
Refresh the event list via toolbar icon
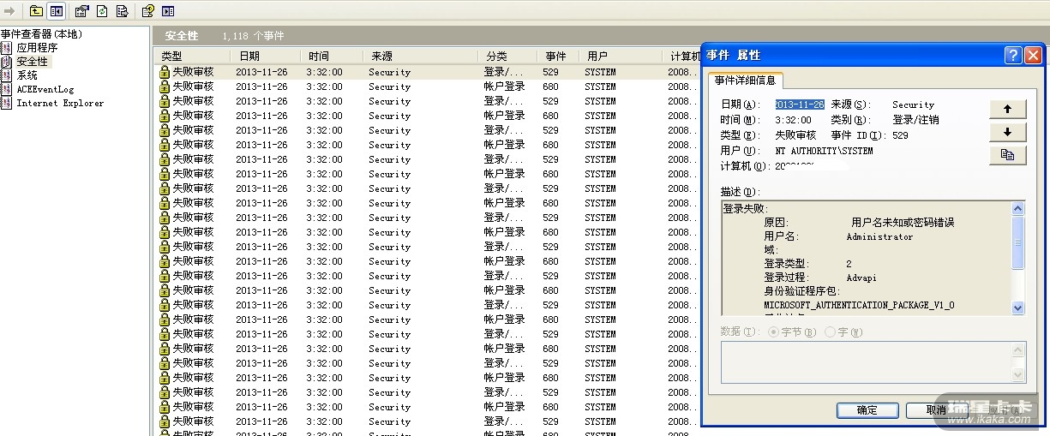[x=102, y=11]
